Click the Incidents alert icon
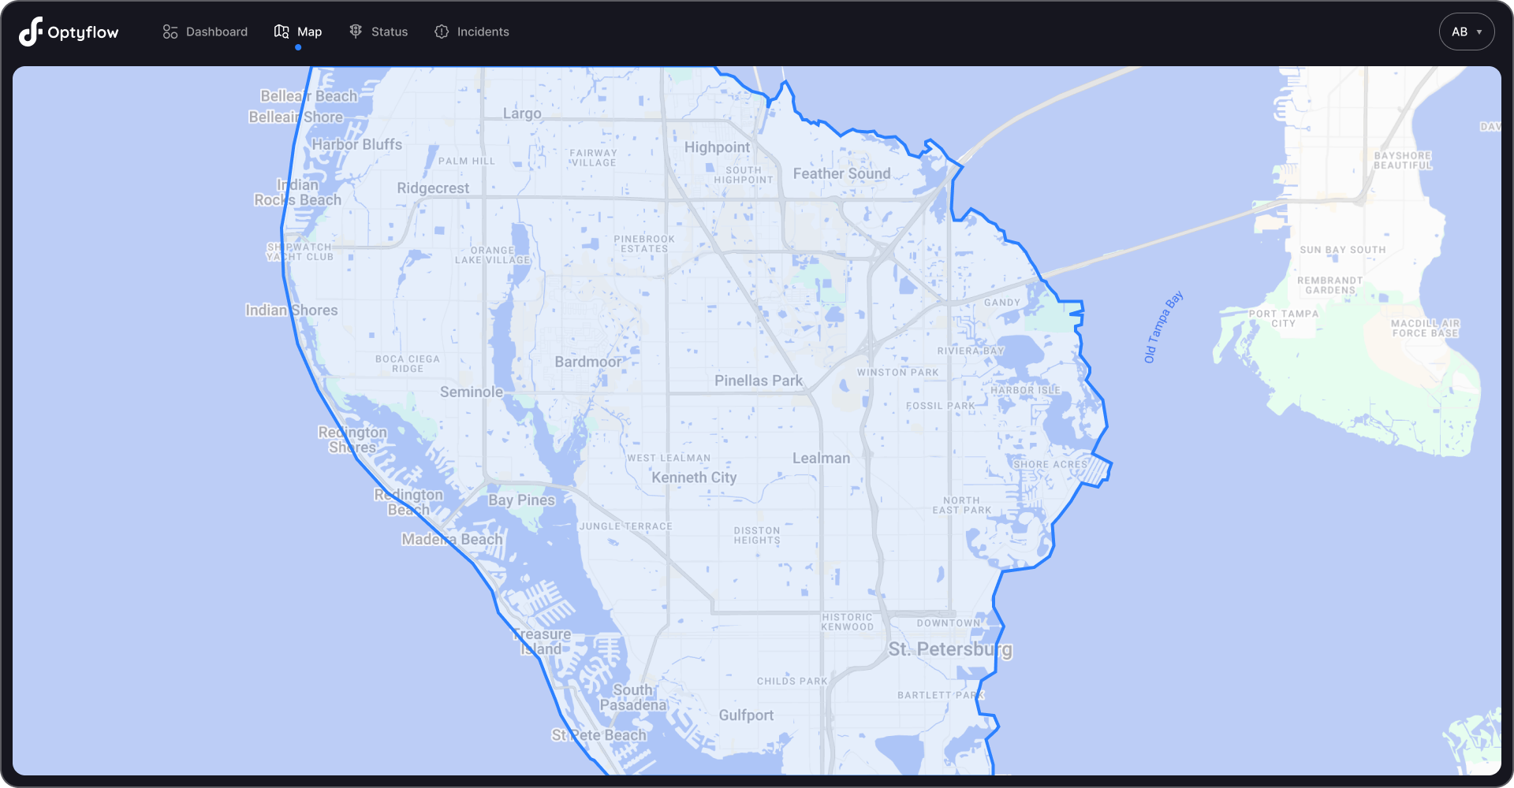The image size is (1514, 788). point(441,31)
